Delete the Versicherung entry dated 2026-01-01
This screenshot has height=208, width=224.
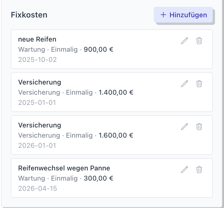[199, 127]
